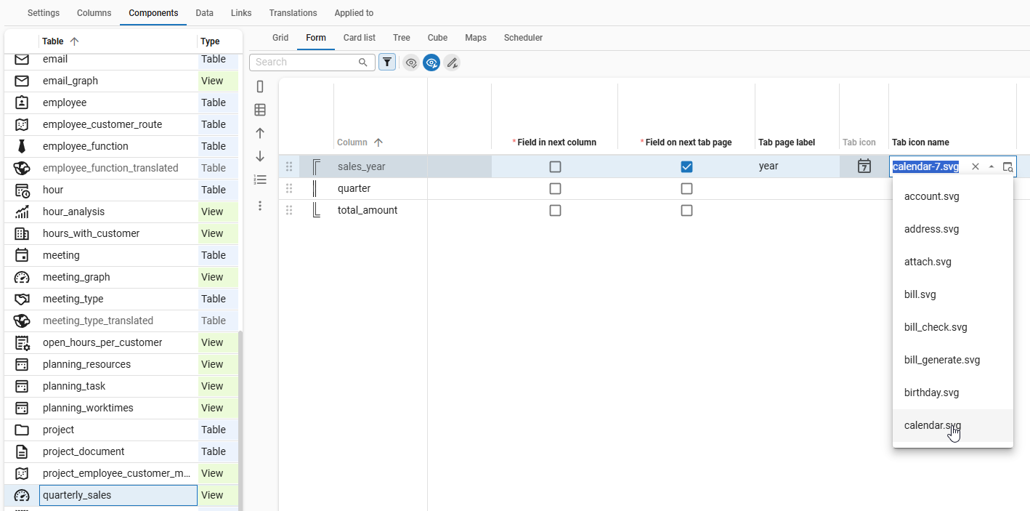The height and width of the screenshot is (511, 1030).
Task: Check Field in next column for quarter
Action: (x=555, y=188)
